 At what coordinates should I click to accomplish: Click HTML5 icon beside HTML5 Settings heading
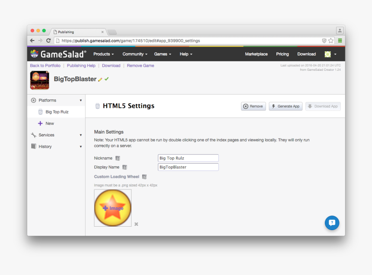pyautogui.click(x=97, y=106)
